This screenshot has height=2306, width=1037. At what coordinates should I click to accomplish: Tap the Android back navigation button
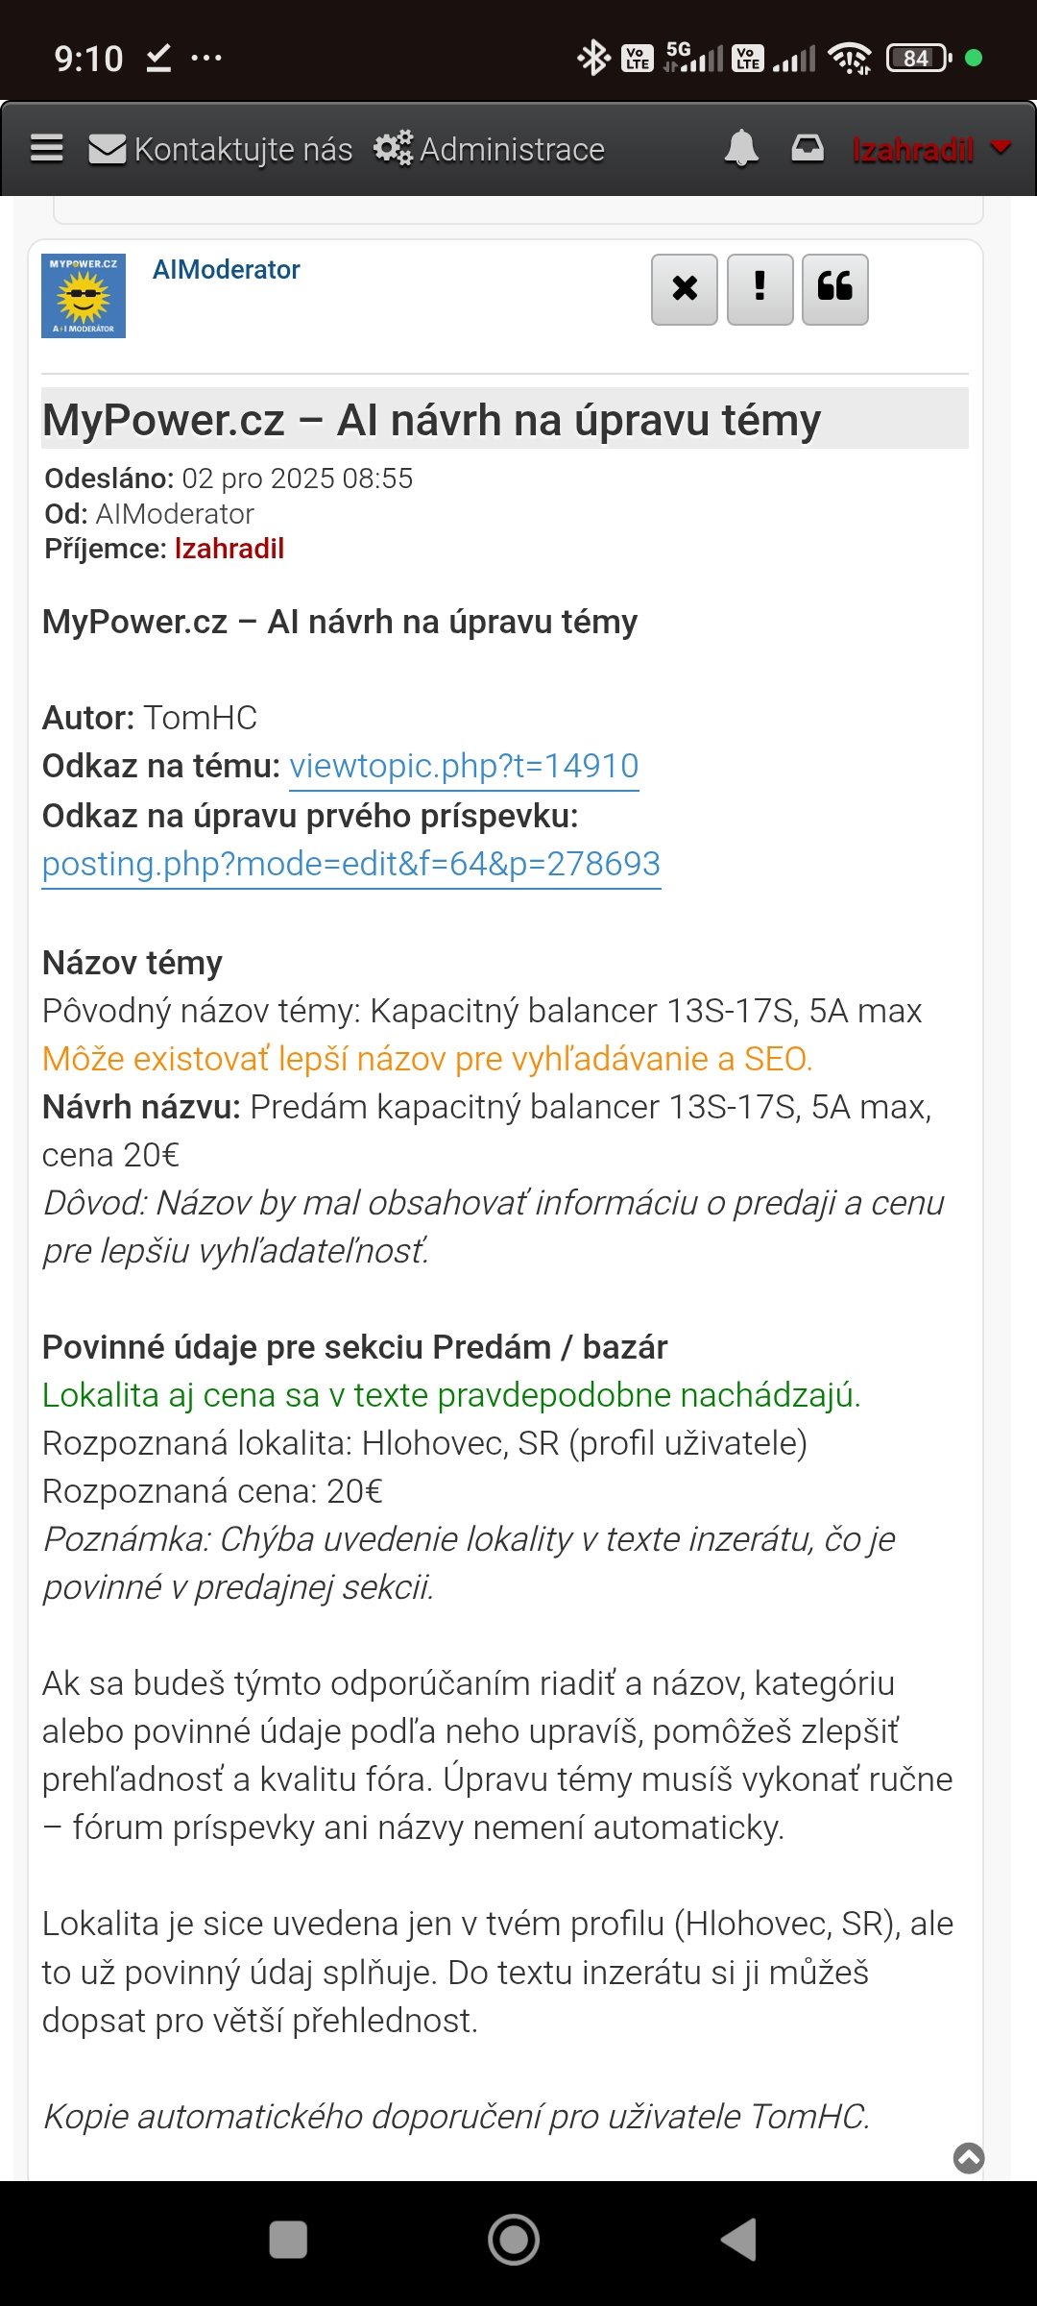(740, 2240)
